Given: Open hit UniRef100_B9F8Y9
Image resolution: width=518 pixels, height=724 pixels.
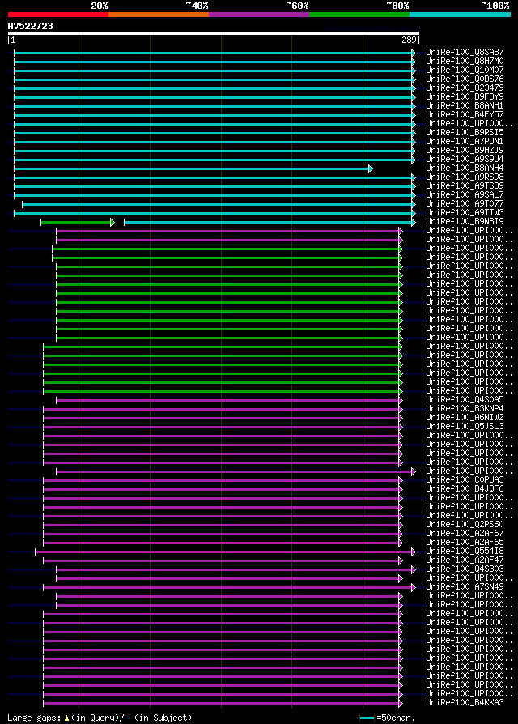Looking at the screenshot, I should click(465, 96).
